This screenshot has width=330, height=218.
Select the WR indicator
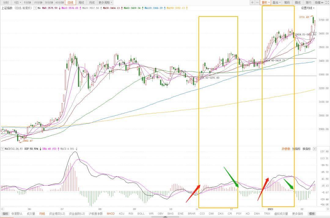151,214
